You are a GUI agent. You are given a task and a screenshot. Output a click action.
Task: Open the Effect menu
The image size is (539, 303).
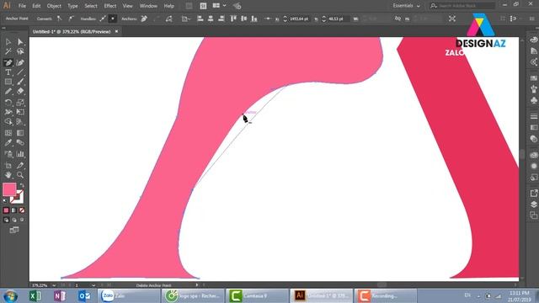pos(110,6)
